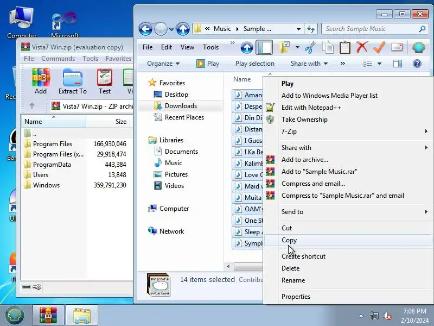The height and width of the screenshot is (326, 434).
Task: Choose Edit with Notepad++ in context menu
Action: (348, 108)
